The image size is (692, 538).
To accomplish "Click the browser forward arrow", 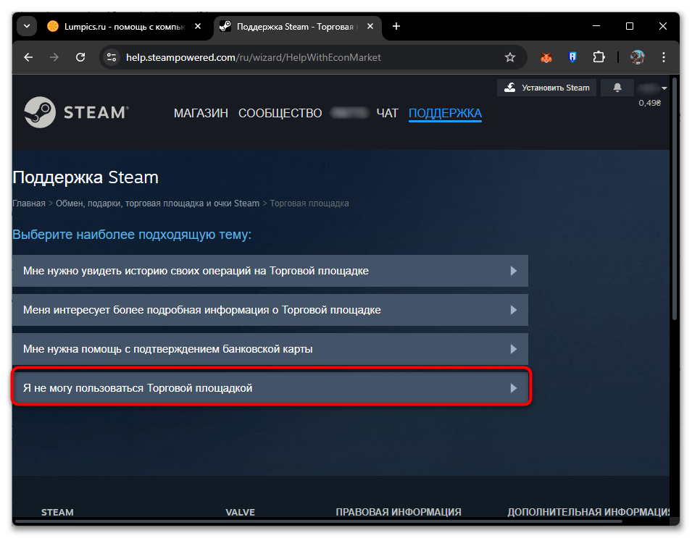I will (x=54, y=57).
